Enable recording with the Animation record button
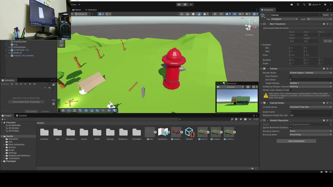The width and height of the screenshot is (333, 187). click(x=12, y=84)
